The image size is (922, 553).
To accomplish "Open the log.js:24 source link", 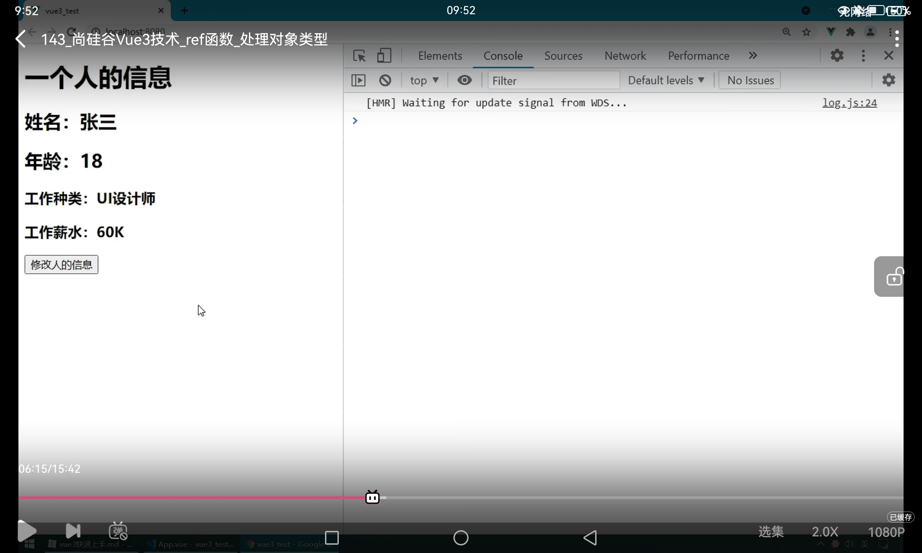I will point(849,103).
